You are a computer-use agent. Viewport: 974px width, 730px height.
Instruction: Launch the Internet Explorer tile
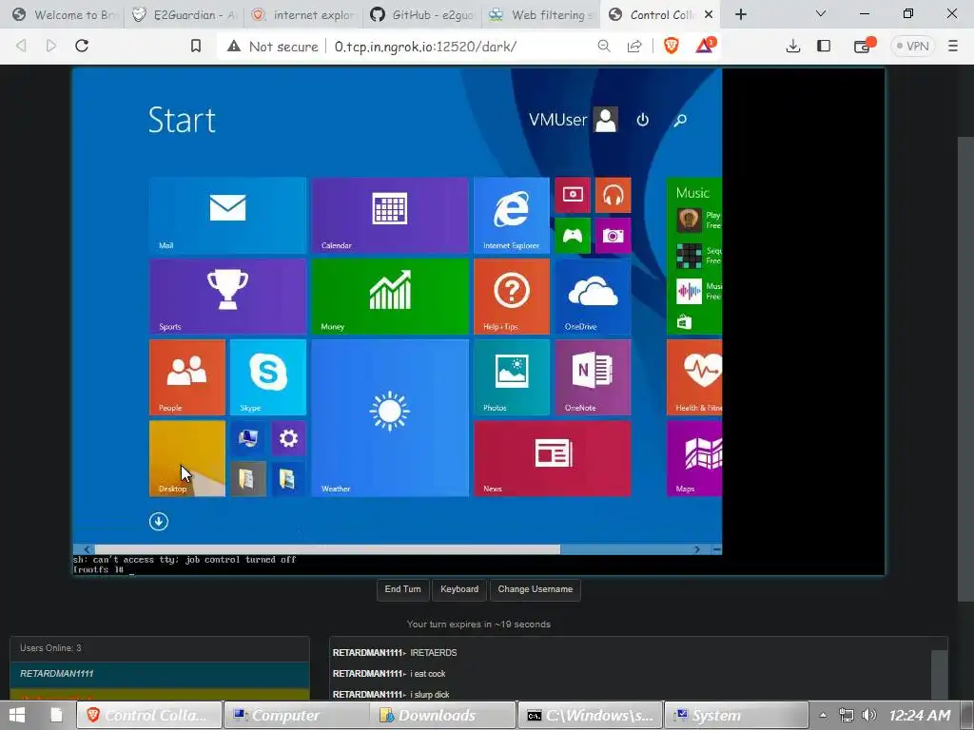pos(511,216)
